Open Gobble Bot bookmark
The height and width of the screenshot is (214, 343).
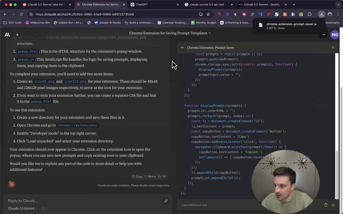[x=68, y=22]
